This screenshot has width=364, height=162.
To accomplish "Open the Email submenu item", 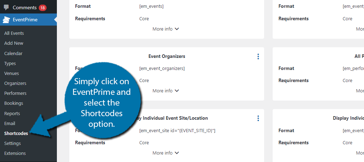I will tap(10, 124).
